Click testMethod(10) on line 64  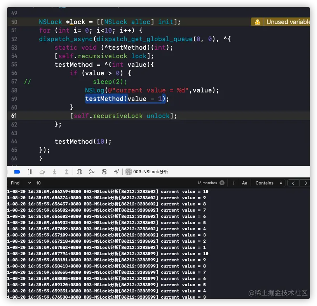(x=83, y=141)
